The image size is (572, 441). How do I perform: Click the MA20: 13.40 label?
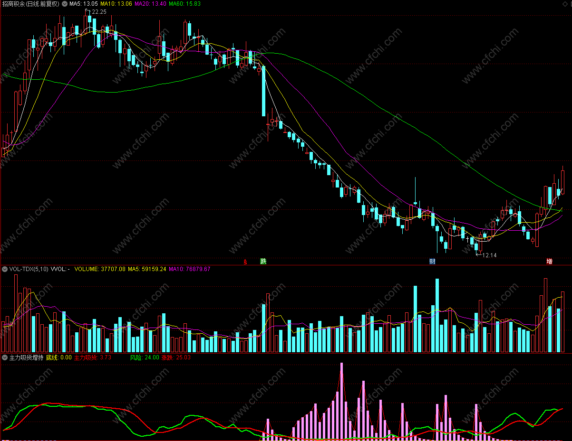point(150,4)
